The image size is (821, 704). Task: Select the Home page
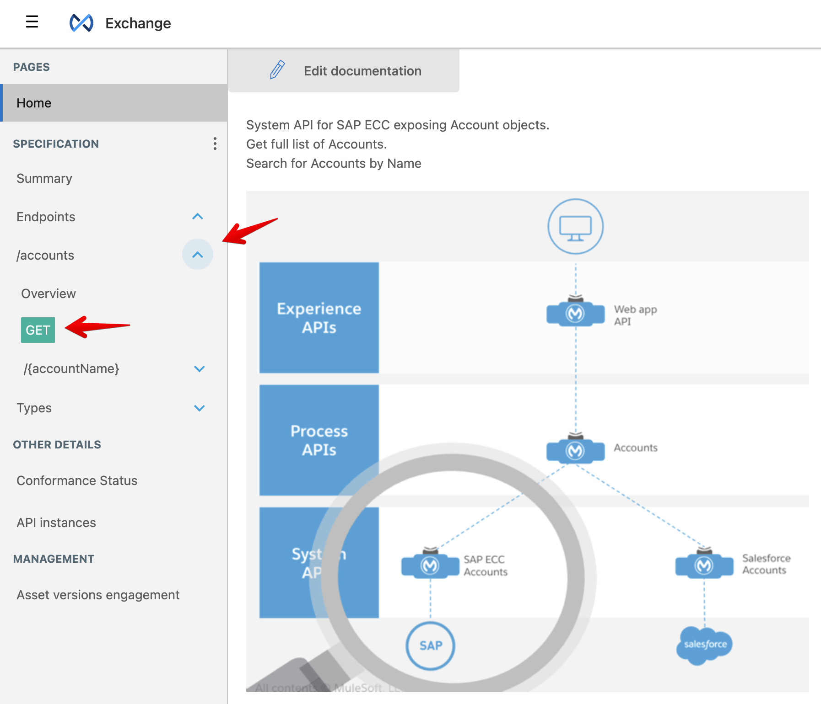coord(113,103)
